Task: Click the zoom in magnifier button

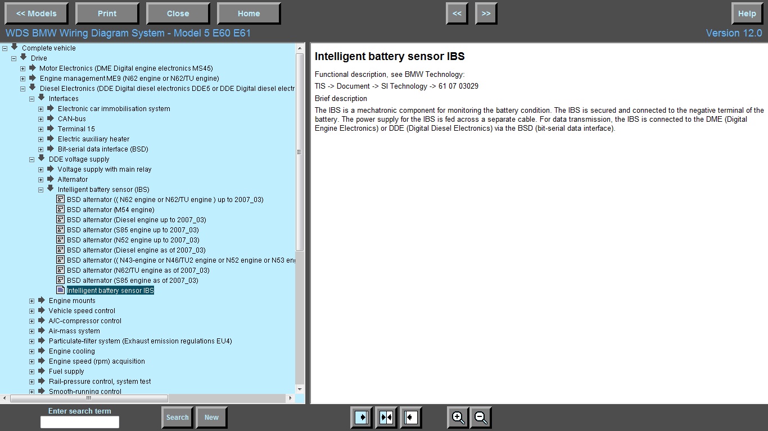Action: point(458,418)
